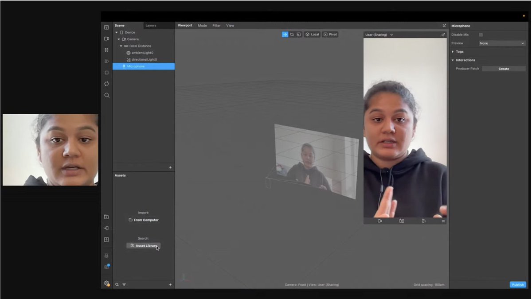This screenshot has width=532, height=299.
Task: Select the Camera scene object label
Action: click(x=133, y=39)
